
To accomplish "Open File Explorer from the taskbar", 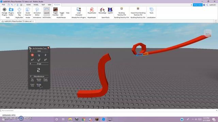I will 70,119.
